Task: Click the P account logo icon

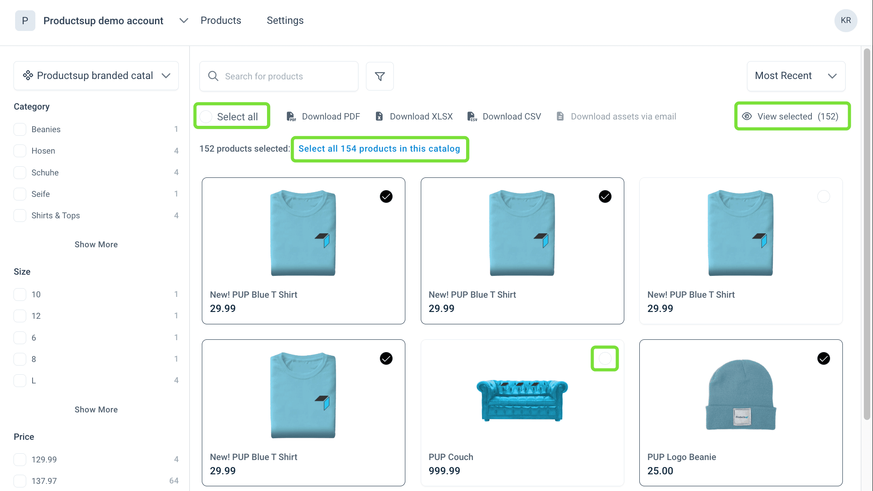Action: click(25, 21)
